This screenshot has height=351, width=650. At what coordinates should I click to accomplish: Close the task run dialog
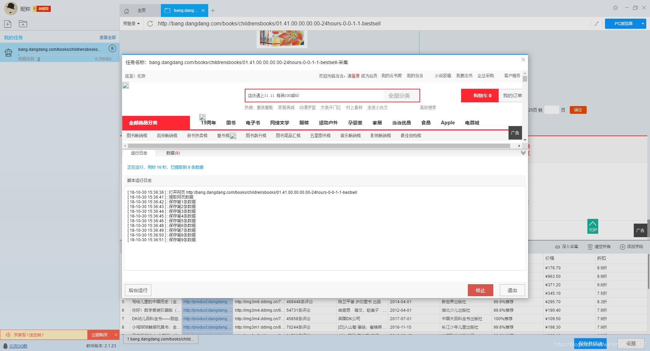523,60
